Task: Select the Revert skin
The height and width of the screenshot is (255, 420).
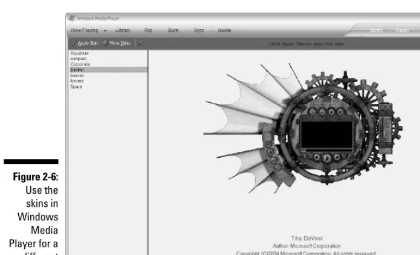Action: 77,81
